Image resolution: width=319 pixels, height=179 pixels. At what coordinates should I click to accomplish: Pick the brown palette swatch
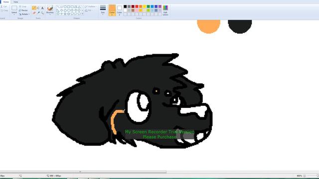pos(133,10)
